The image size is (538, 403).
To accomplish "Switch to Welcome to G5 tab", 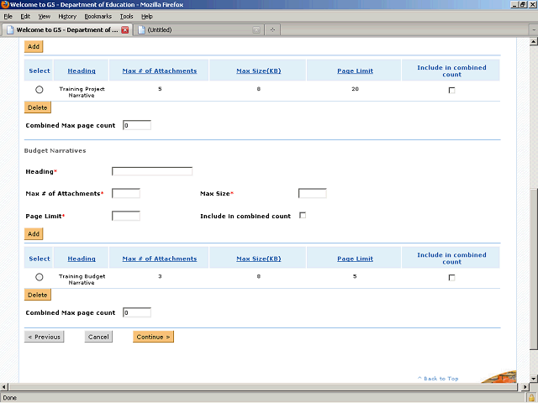I will (x=67, y=30).
